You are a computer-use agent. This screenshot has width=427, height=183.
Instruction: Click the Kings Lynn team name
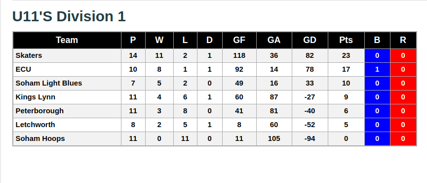pyautogui.click(x=36, y=97)
